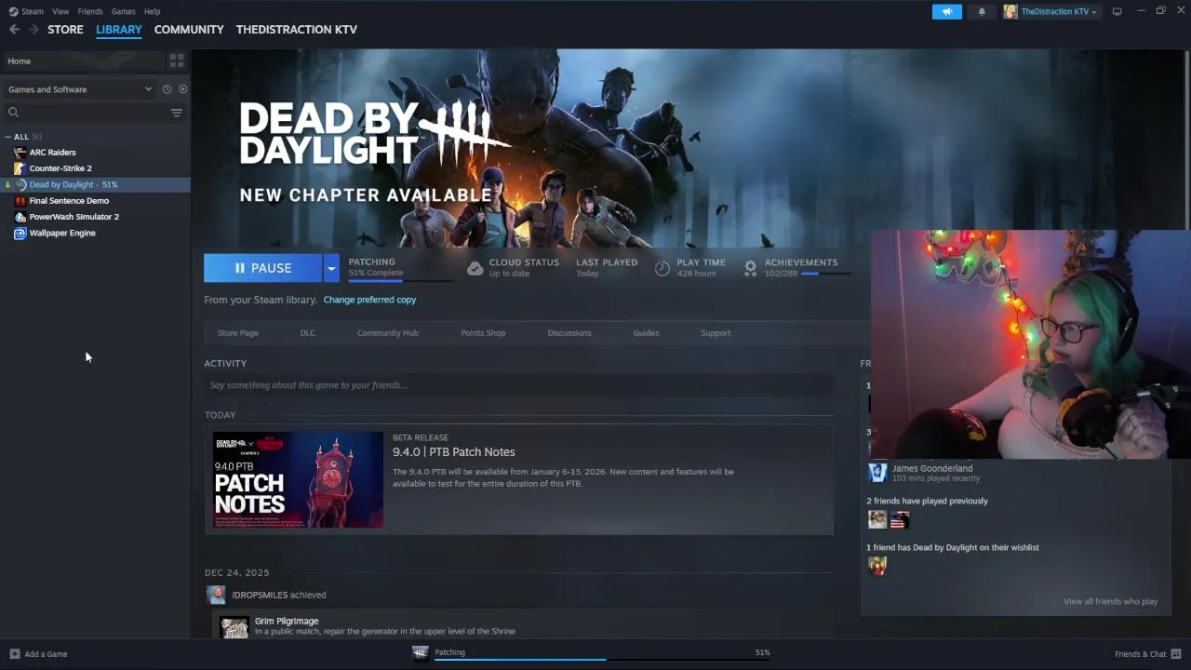1191x670 pixels.
Task: Switch to the COMMUNITY tab
Action: point(189,30)
